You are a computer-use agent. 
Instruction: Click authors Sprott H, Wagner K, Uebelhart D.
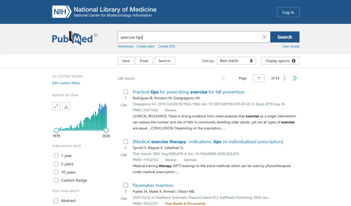(158, 148)
